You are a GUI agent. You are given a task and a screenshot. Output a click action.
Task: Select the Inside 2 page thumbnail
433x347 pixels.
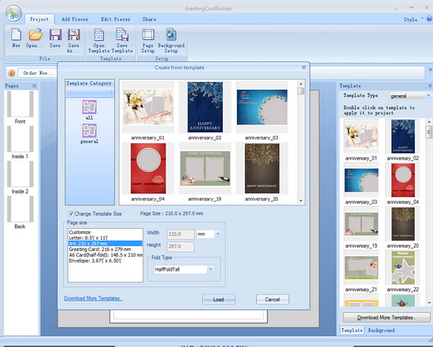pyautogui.click(x=20, y=174)
